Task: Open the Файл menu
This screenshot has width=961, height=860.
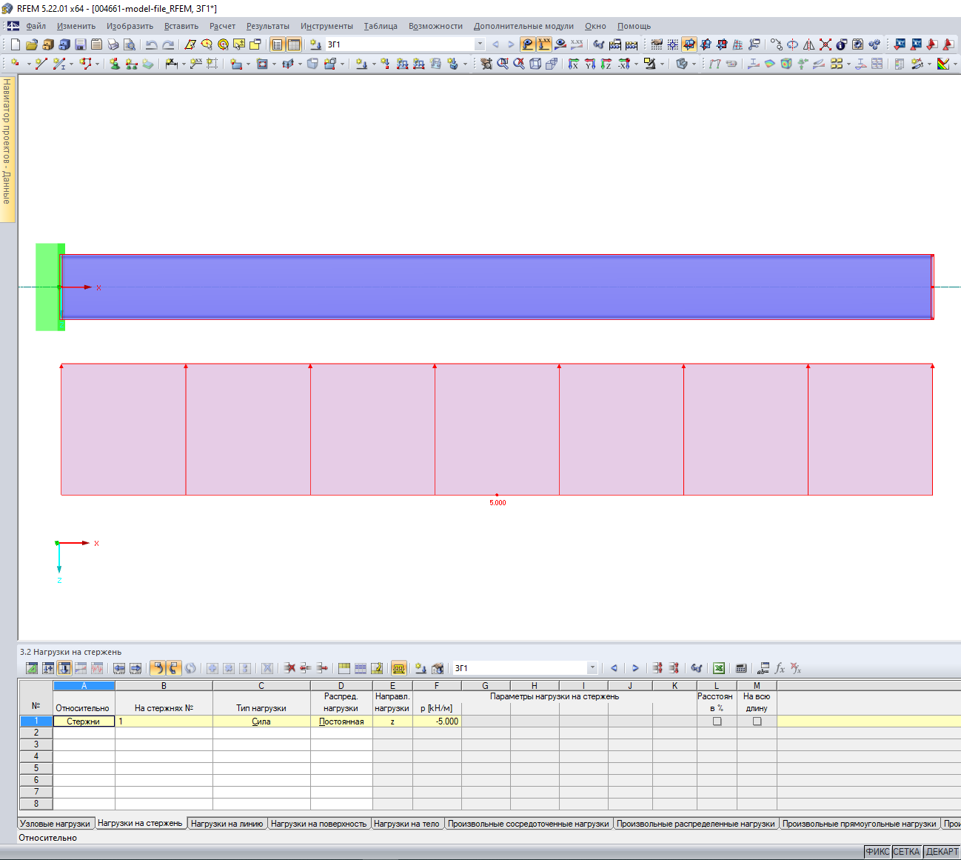Action: [x=36, y=26]
